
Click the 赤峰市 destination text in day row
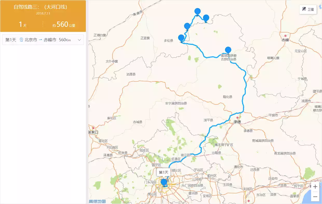[50, 40]
